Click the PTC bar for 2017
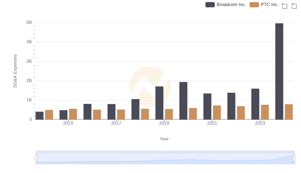The width and height of the screenshot is (301, 173). pyautogui.click(x=121, y=114)
